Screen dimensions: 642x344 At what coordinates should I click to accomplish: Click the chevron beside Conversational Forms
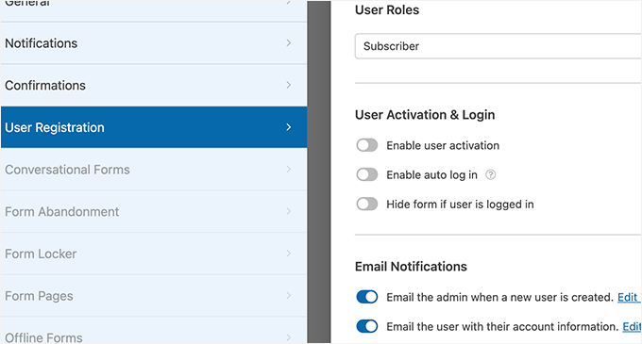point(289,169)
